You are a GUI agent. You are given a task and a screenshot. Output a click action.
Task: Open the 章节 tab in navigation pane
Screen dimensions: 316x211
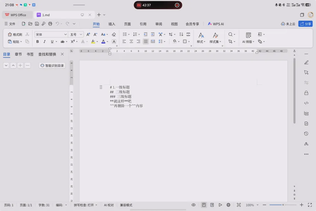pyautogui.click(x=18, y=54)
